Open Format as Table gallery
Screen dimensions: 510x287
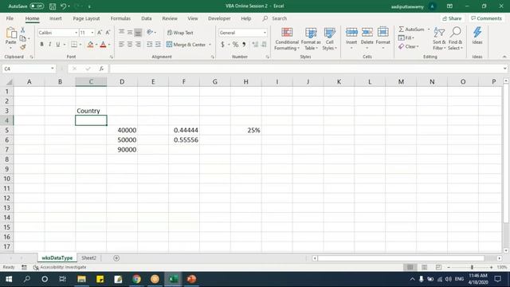click(x=311, y=39)
